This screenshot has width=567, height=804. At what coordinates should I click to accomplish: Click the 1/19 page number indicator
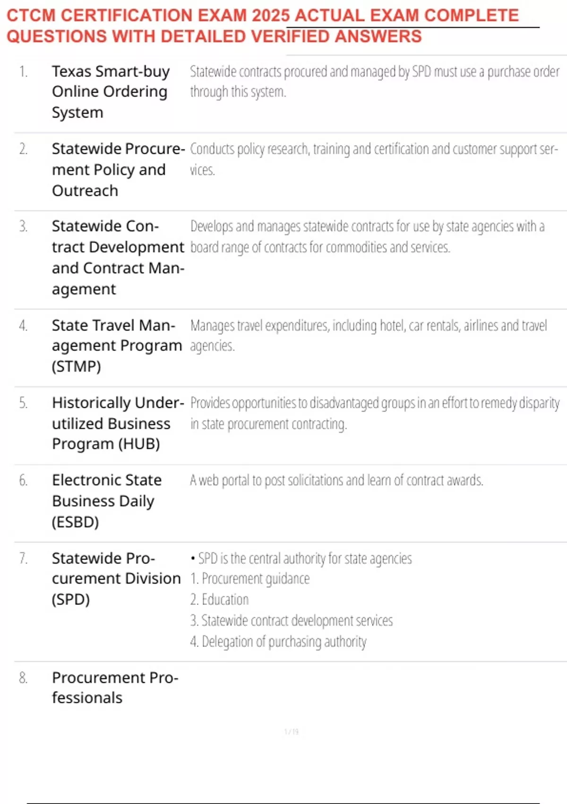(291, 732)
